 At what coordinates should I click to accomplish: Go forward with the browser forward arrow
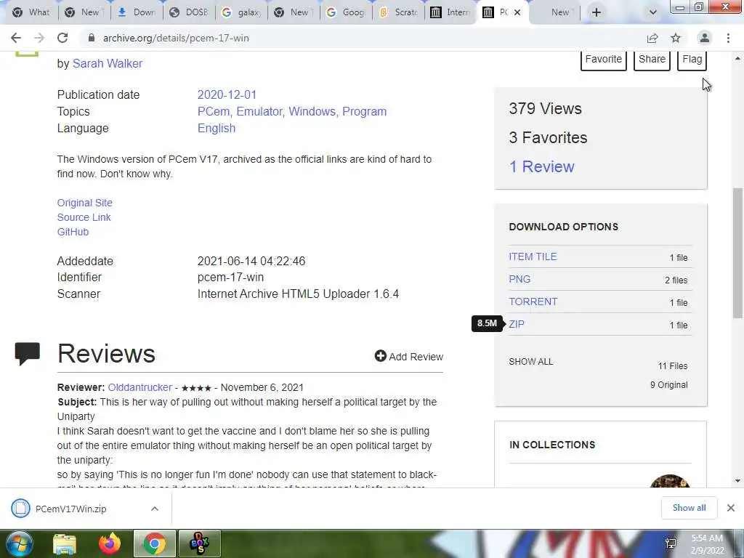(39, 38)
